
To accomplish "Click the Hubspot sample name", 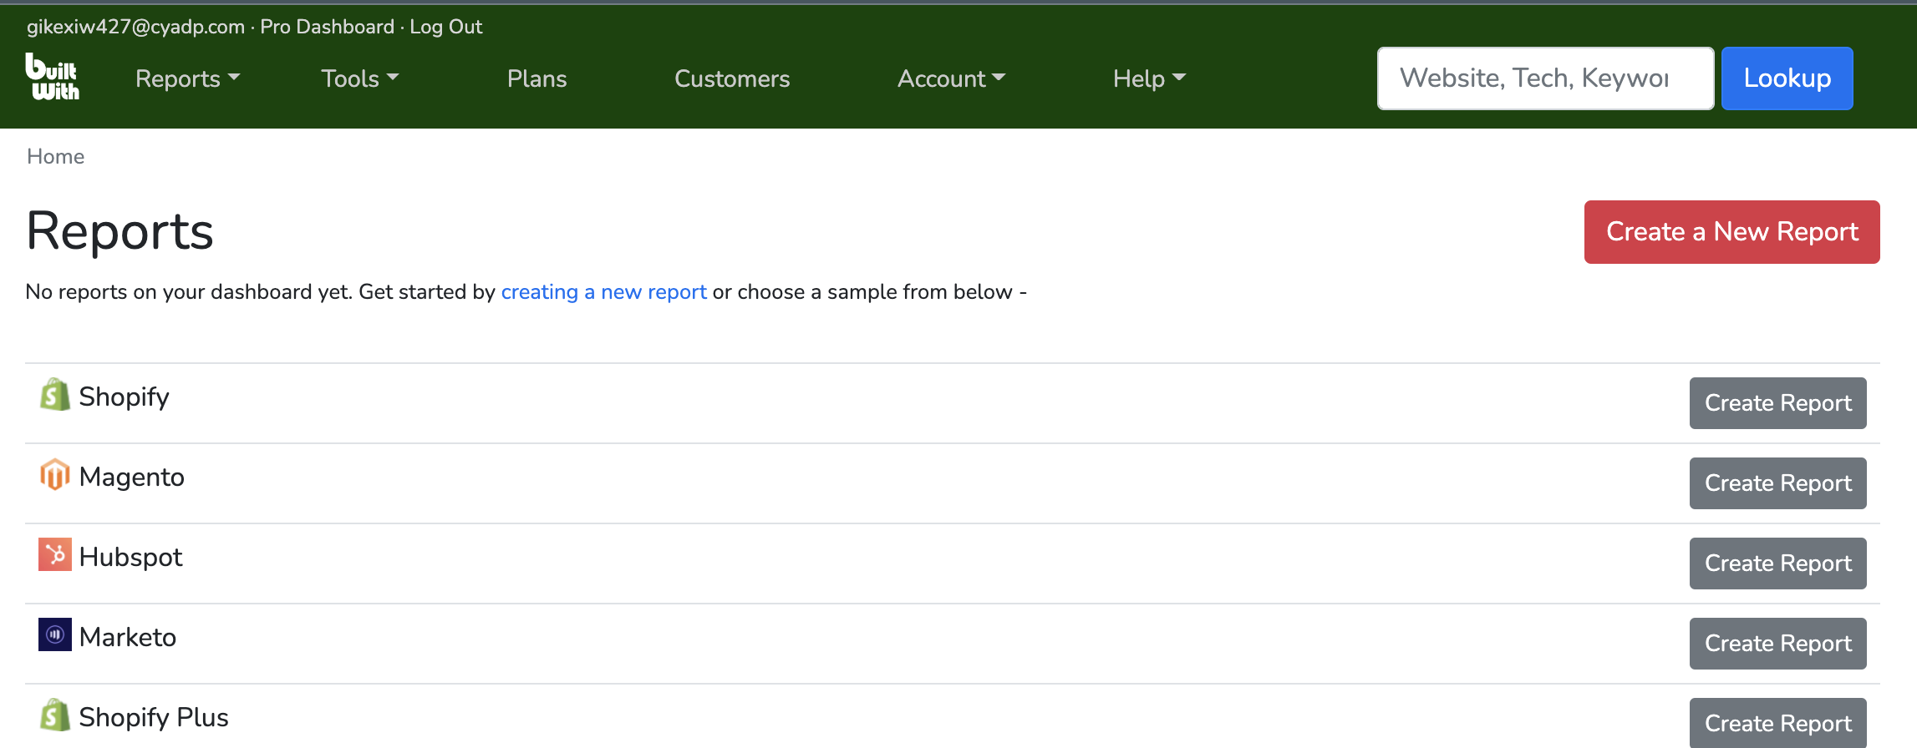I will (x=131, y=557).
